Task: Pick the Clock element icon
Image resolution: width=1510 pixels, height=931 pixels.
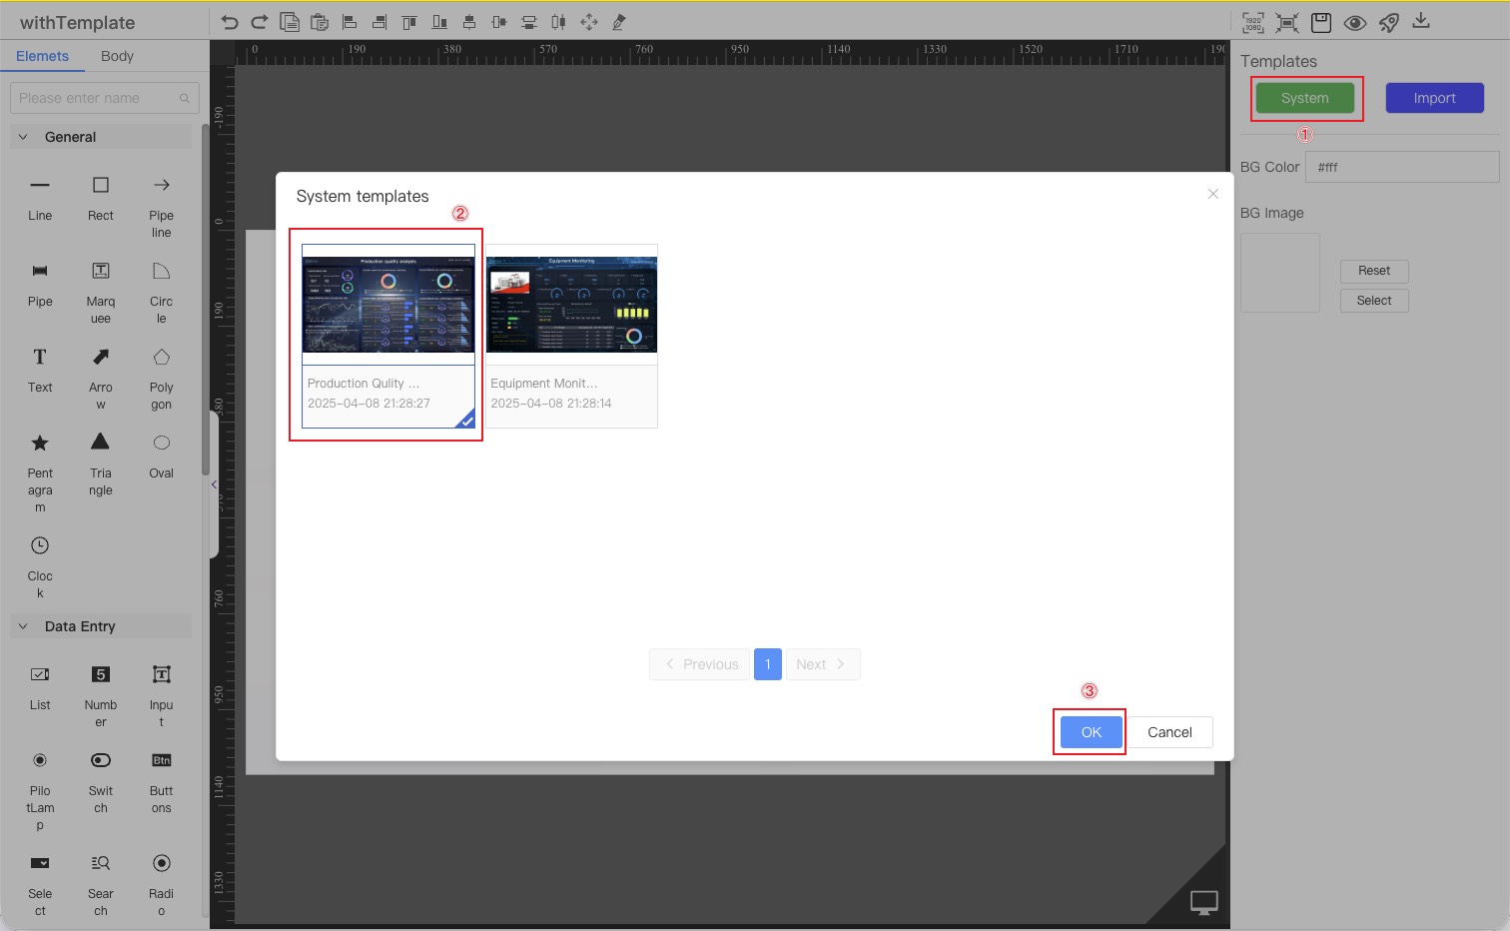Action: (40, 545)
